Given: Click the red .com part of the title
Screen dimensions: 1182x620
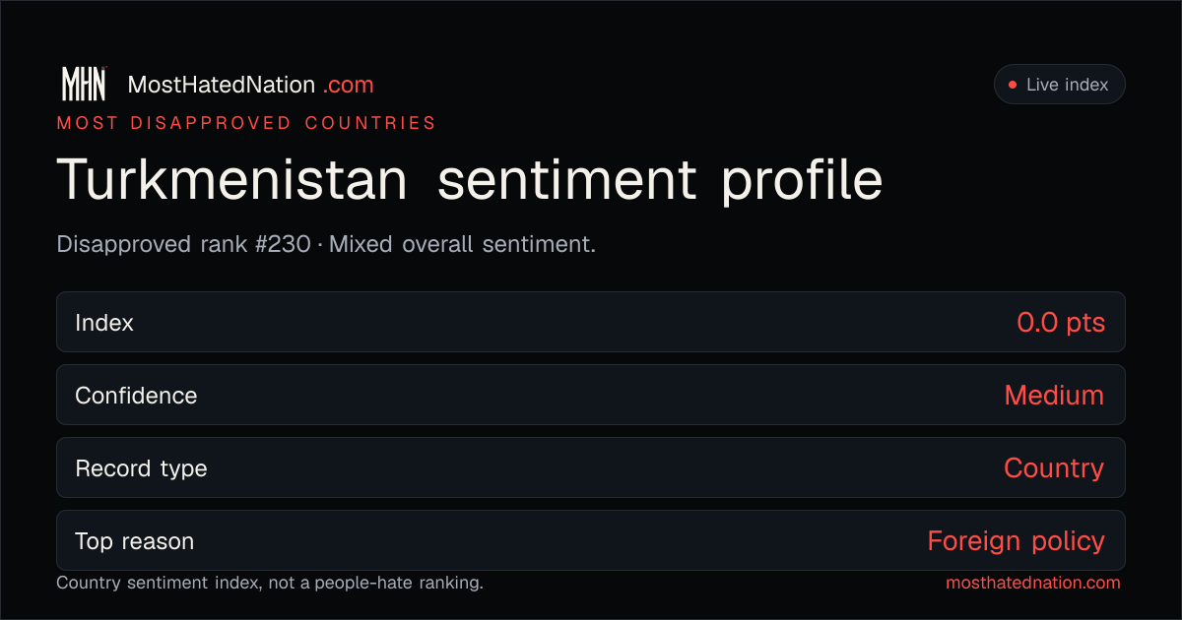Looking at the screenshot, I should pyautogui.click(x=349, y=85).
